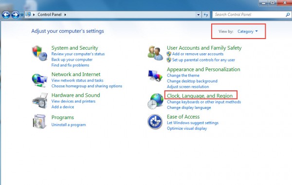The width and height of the screenshot is (292, 185).
Task: Click the Control Panel breadcrumb text
Action: click(49, 15)
